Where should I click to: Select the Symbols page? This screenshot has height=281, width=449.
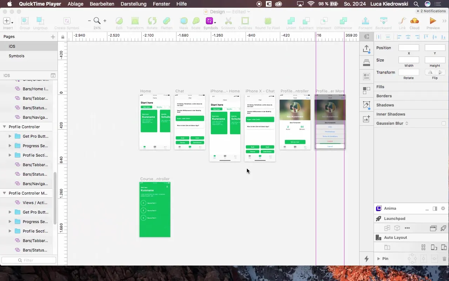[x=16, y=56]
